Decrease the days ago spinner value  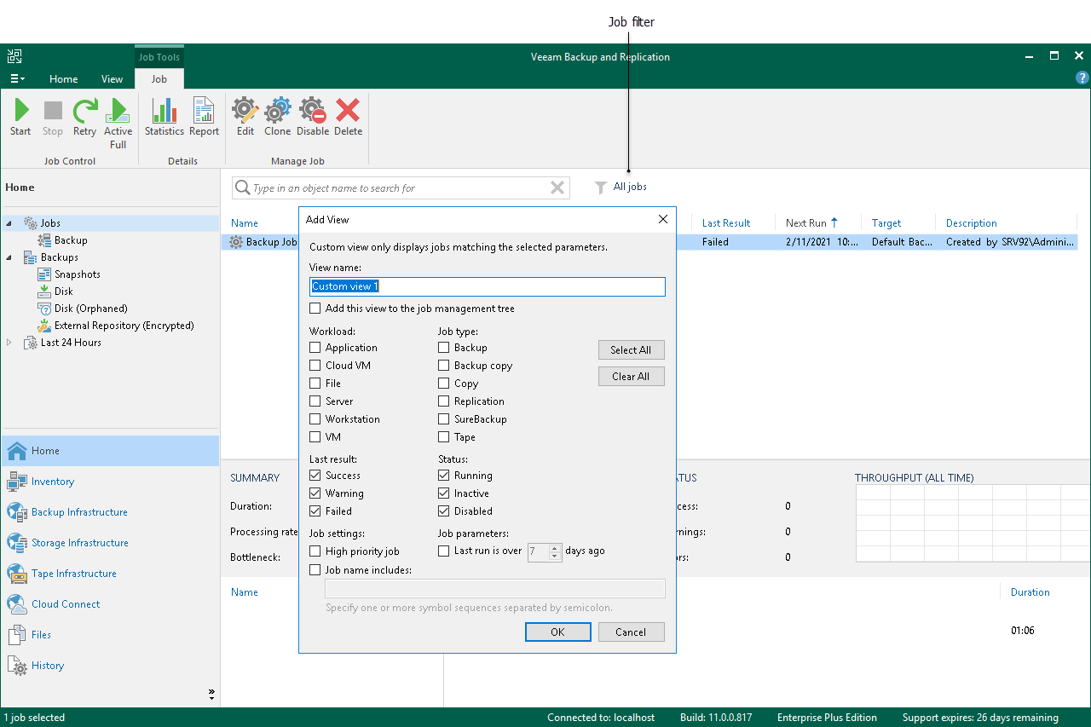pyautogui.click(x=555, y=556)
